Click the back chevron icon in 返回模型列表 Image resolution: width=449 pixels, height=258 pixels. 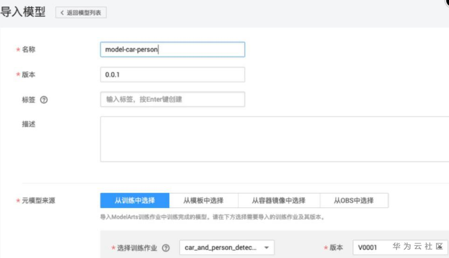pyautogui.click(x=62, y=13)
